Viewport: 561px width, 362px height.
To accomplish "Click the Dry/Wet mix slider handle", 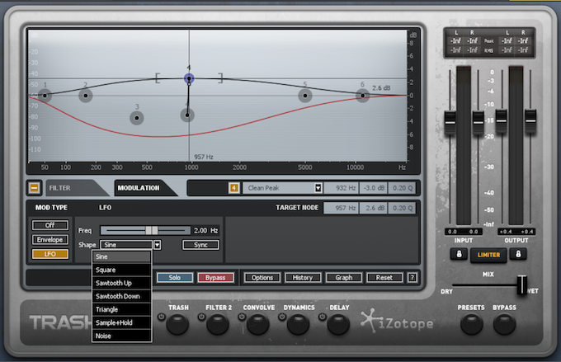I will [522, 284].
